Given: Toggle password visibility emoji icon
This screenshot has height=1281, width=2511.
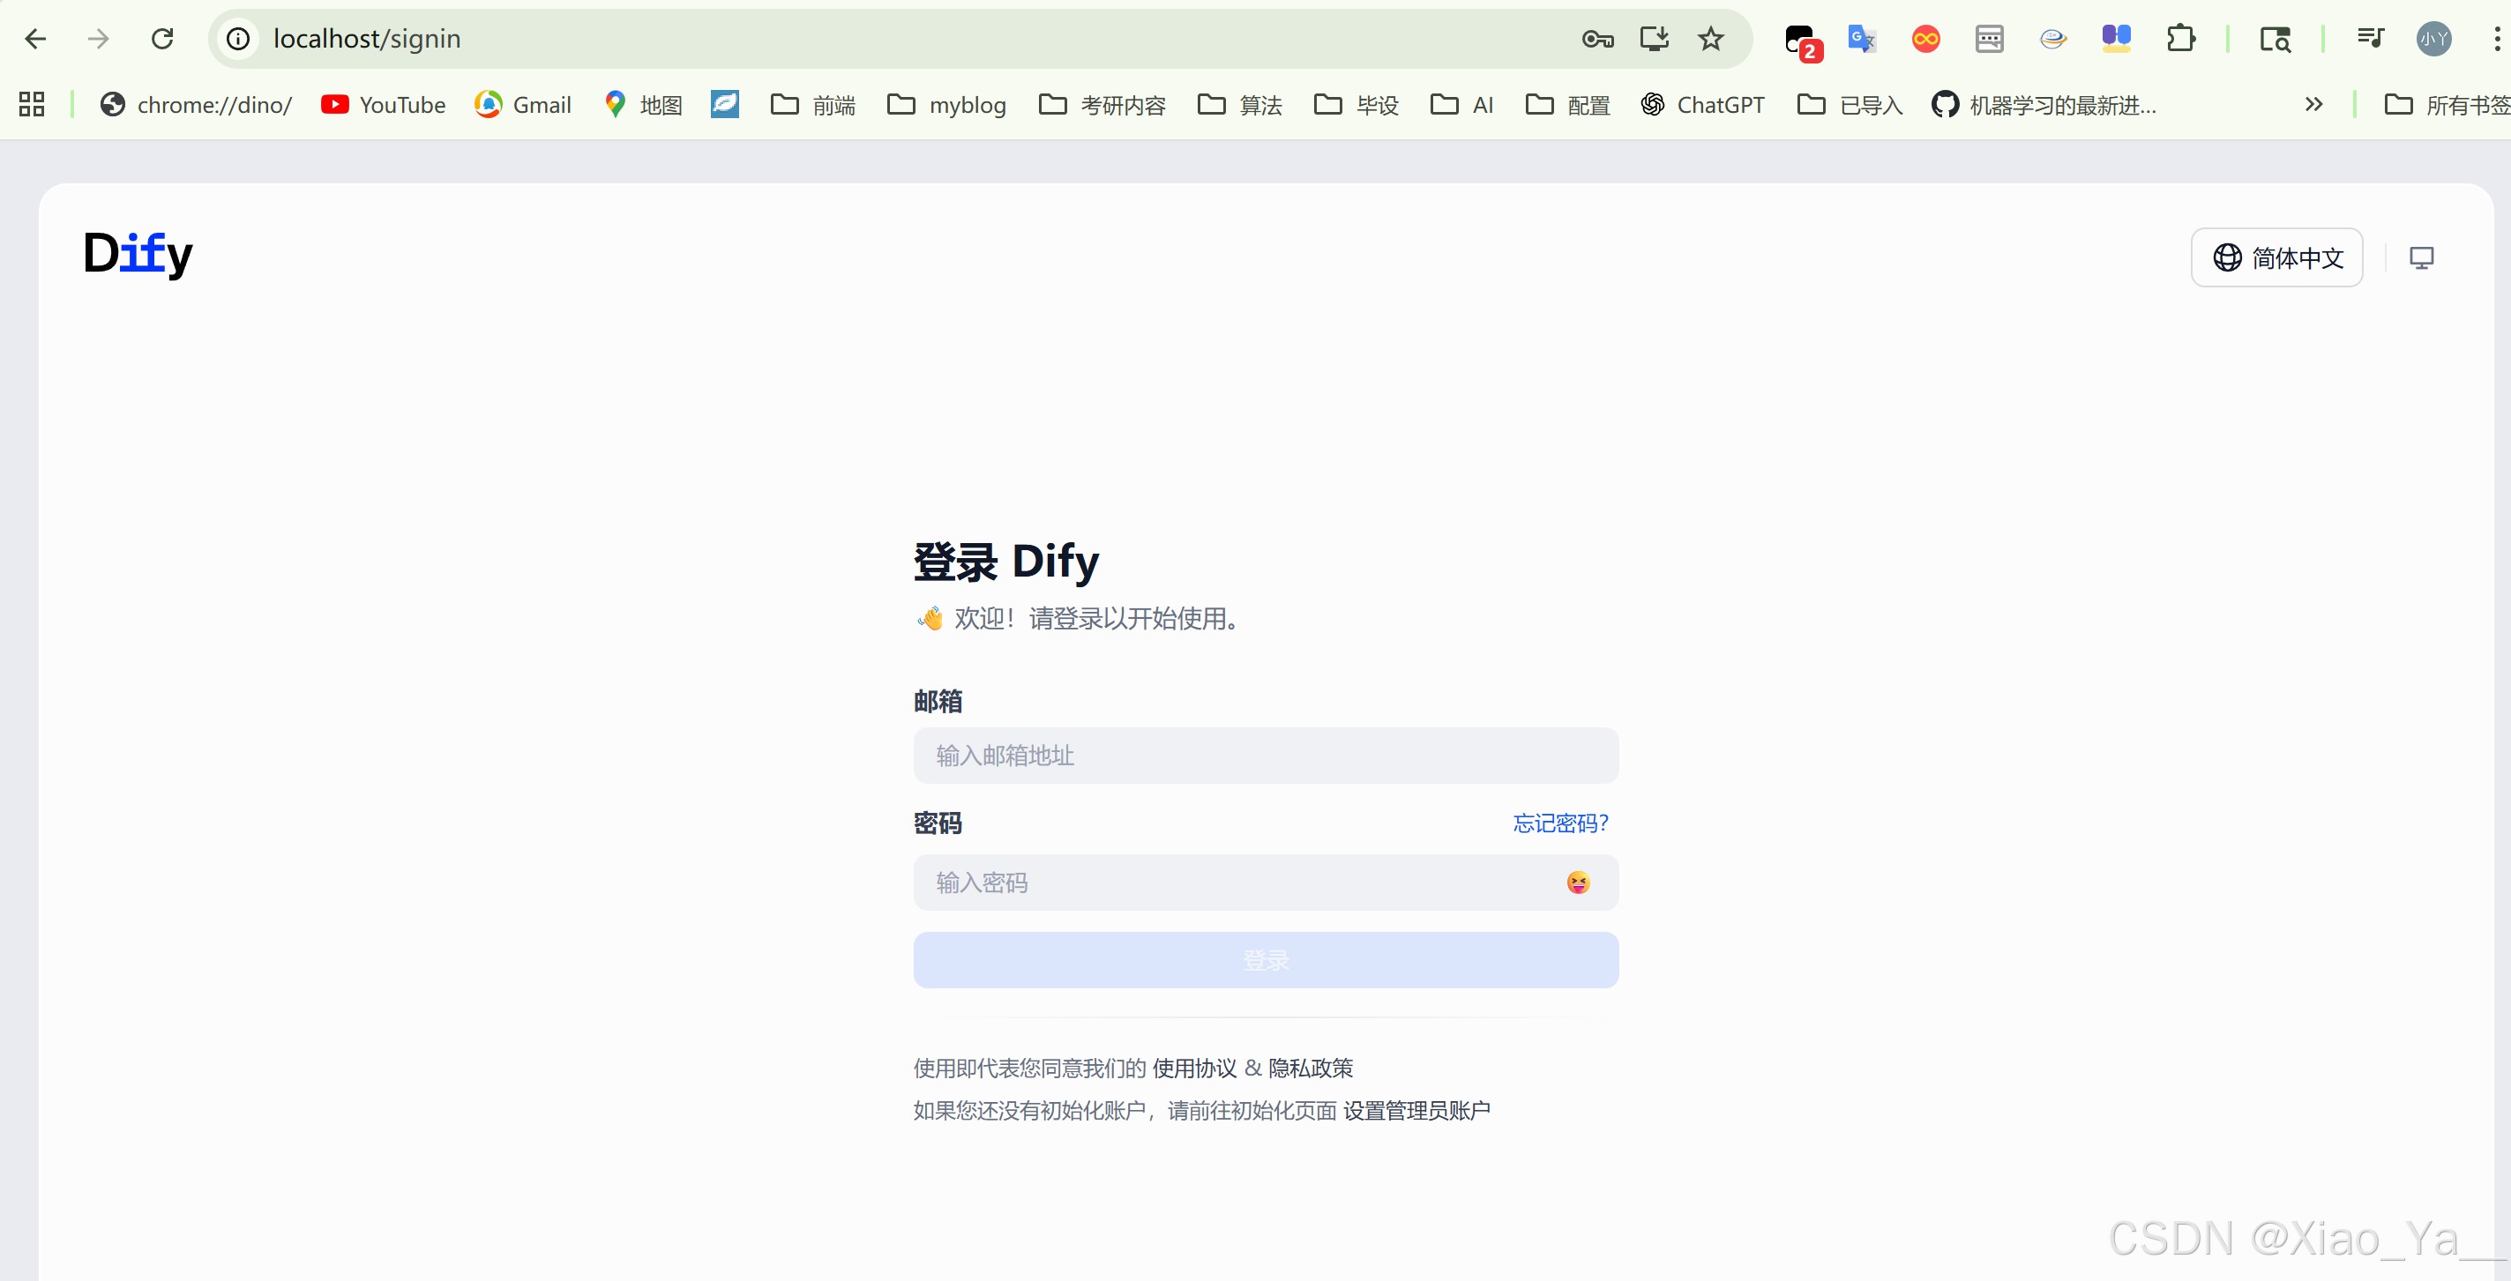Looking at the screenshot, I should coord(1577,883).
